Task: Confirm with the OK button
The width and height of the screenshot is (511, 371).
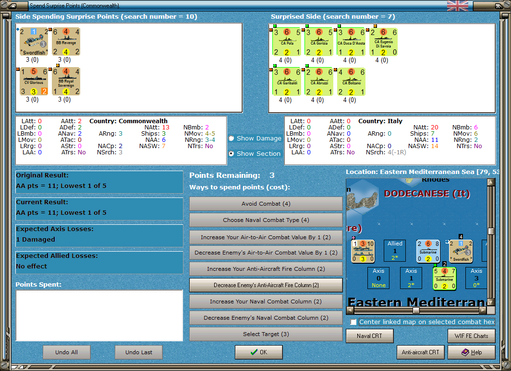Action: [259, 352]
